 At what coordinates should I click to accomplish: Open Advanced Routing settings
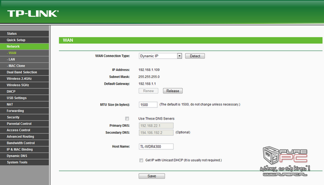click(x=24, y=136)
